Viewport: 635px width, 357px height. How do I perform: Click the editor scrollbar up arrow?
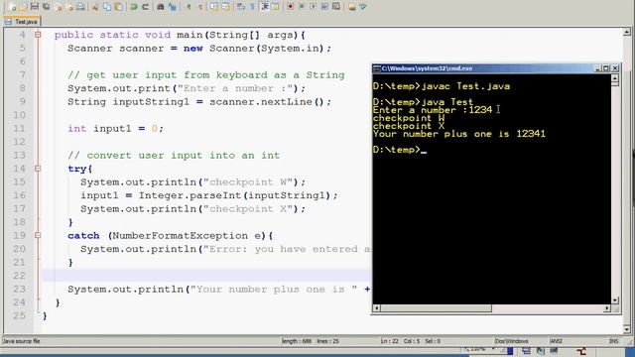coord(627,32)
